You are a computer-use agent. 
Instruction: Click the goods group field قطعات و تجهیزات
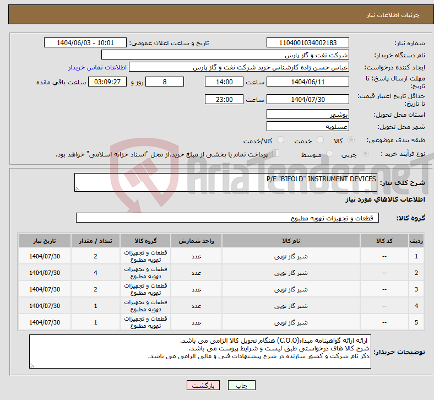point(227,218)
